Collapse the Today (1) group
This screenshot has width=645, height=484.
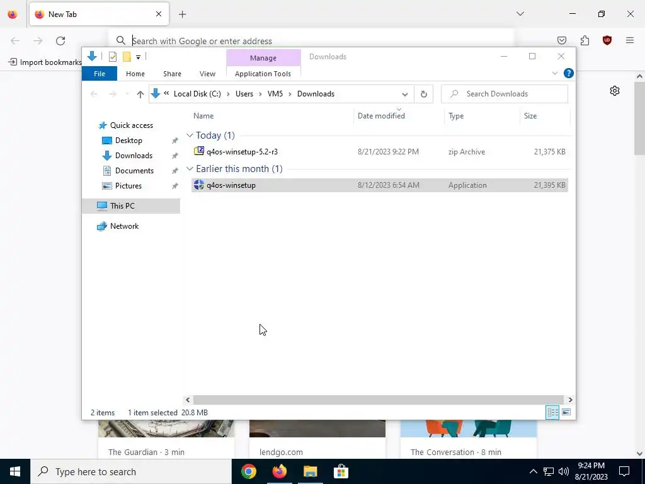click(x=190, y=135)
